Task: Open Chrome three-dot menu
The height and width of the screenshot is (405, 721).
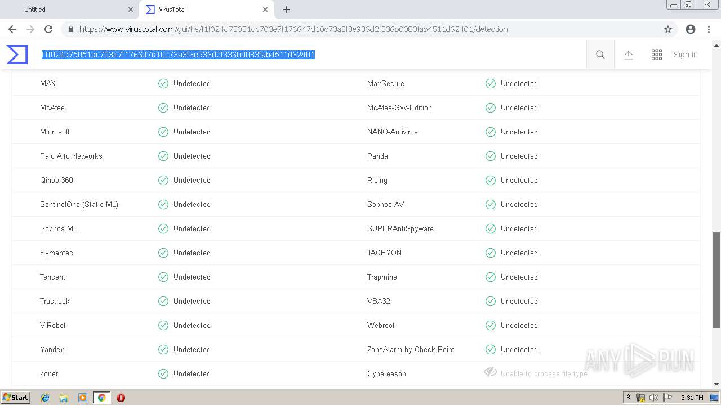Action: click(709, 29)
